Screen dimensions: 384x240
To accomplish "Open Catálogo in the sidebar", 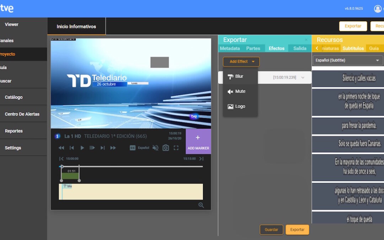I will coord(14,97).
